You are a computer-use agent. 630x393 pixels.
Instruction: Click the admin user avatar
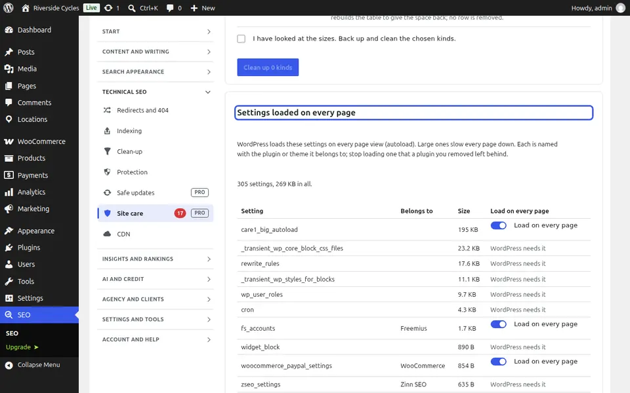[620, 8]
